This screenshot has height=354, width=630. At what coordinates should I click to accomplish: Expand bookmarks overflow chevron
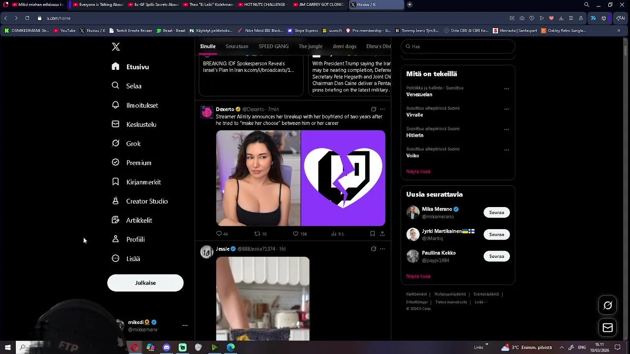pos(619,30)
